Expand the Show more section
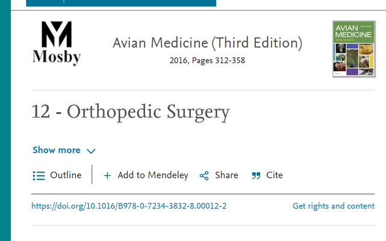The height and width of the screenshot is (241, 386). pos(64,150)
